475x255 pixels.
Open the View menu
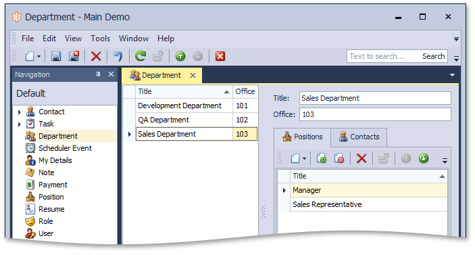(x=73, y=39)
